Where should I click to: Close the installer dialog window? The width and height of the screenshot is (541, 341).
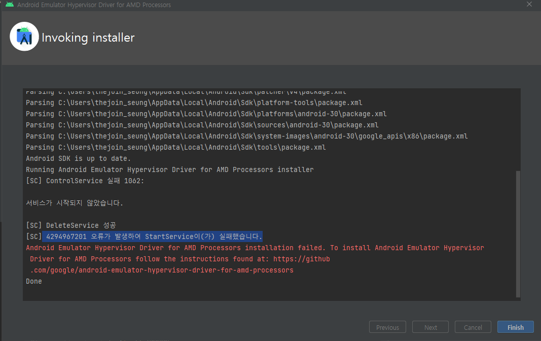[x=529, y=5]
